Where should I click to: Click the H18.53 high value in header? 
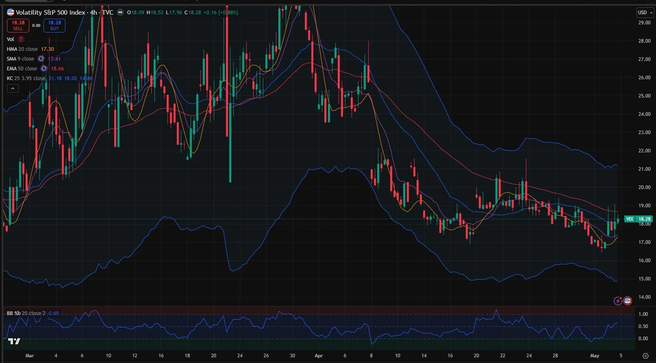pyautogui.click(x=155, y=13)
